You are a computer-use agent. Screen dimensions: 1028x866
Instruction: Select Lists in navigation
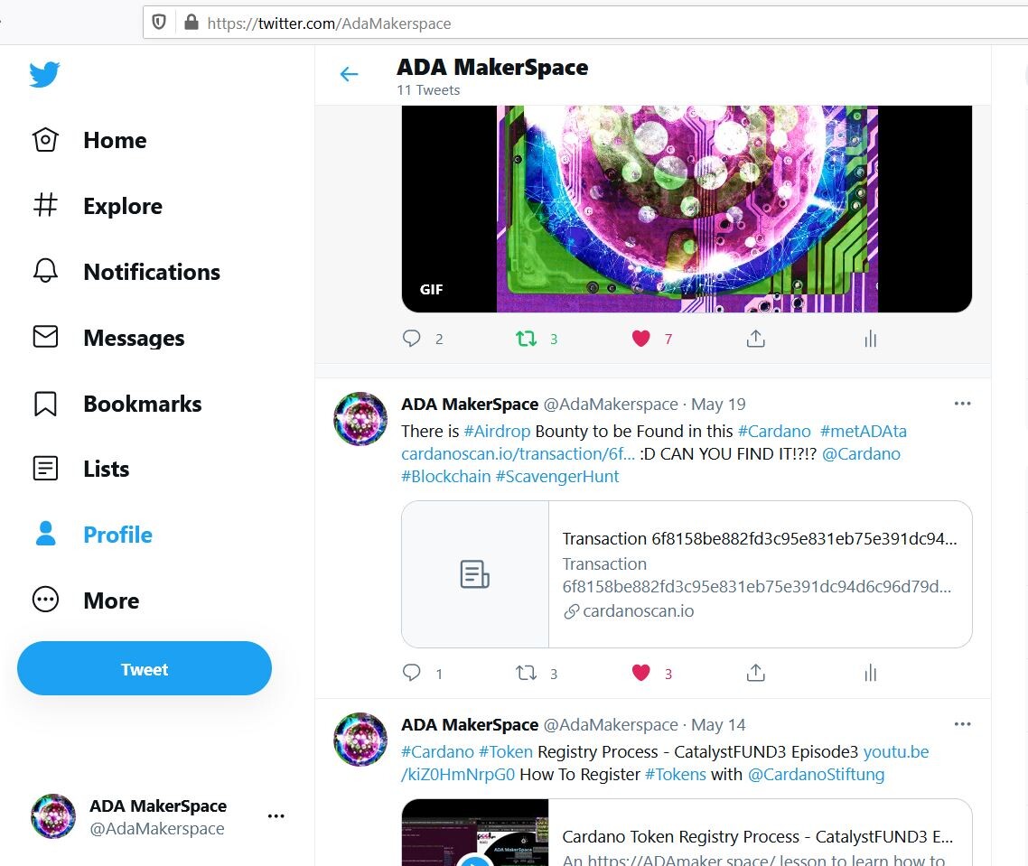pos(107,469)
